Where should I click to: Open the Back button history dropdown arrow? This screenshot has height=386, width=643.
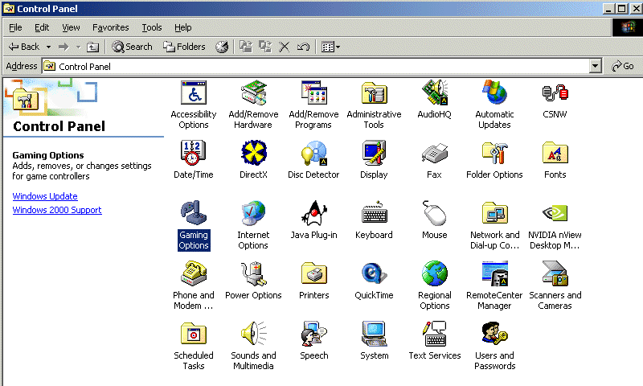click(x=48, y=47)
